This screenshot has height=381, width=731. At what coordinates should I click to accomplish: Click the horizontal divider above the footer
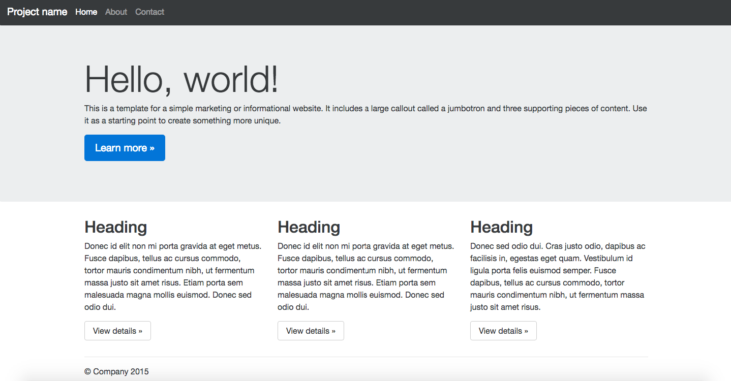366,357
